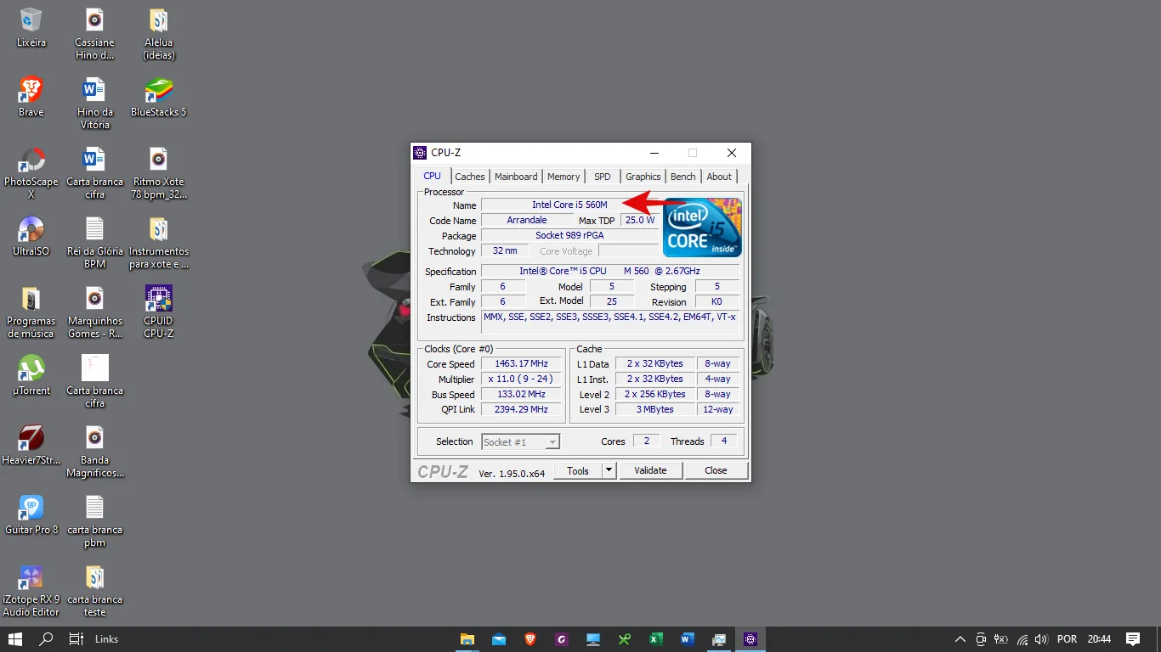Click the Core Speed value 1463.17 MHz

(521, 363)
